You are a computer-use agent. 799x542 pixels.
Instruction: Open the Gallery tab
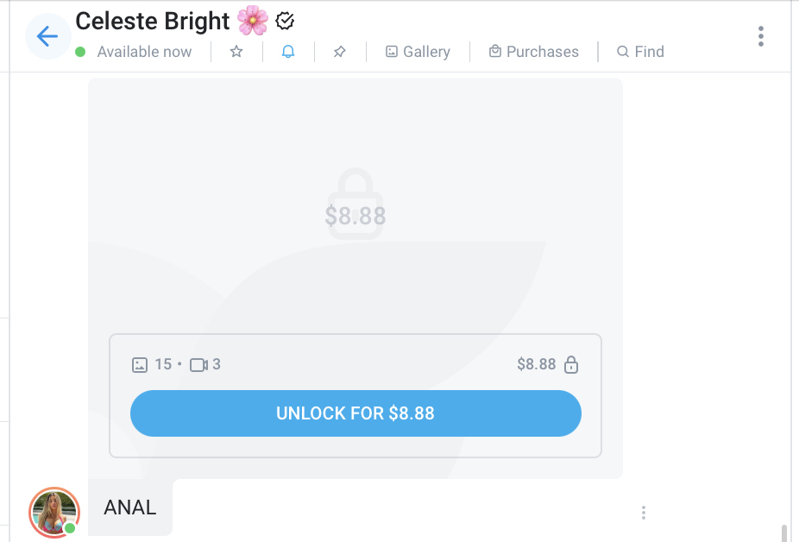[x=418, y=52]
